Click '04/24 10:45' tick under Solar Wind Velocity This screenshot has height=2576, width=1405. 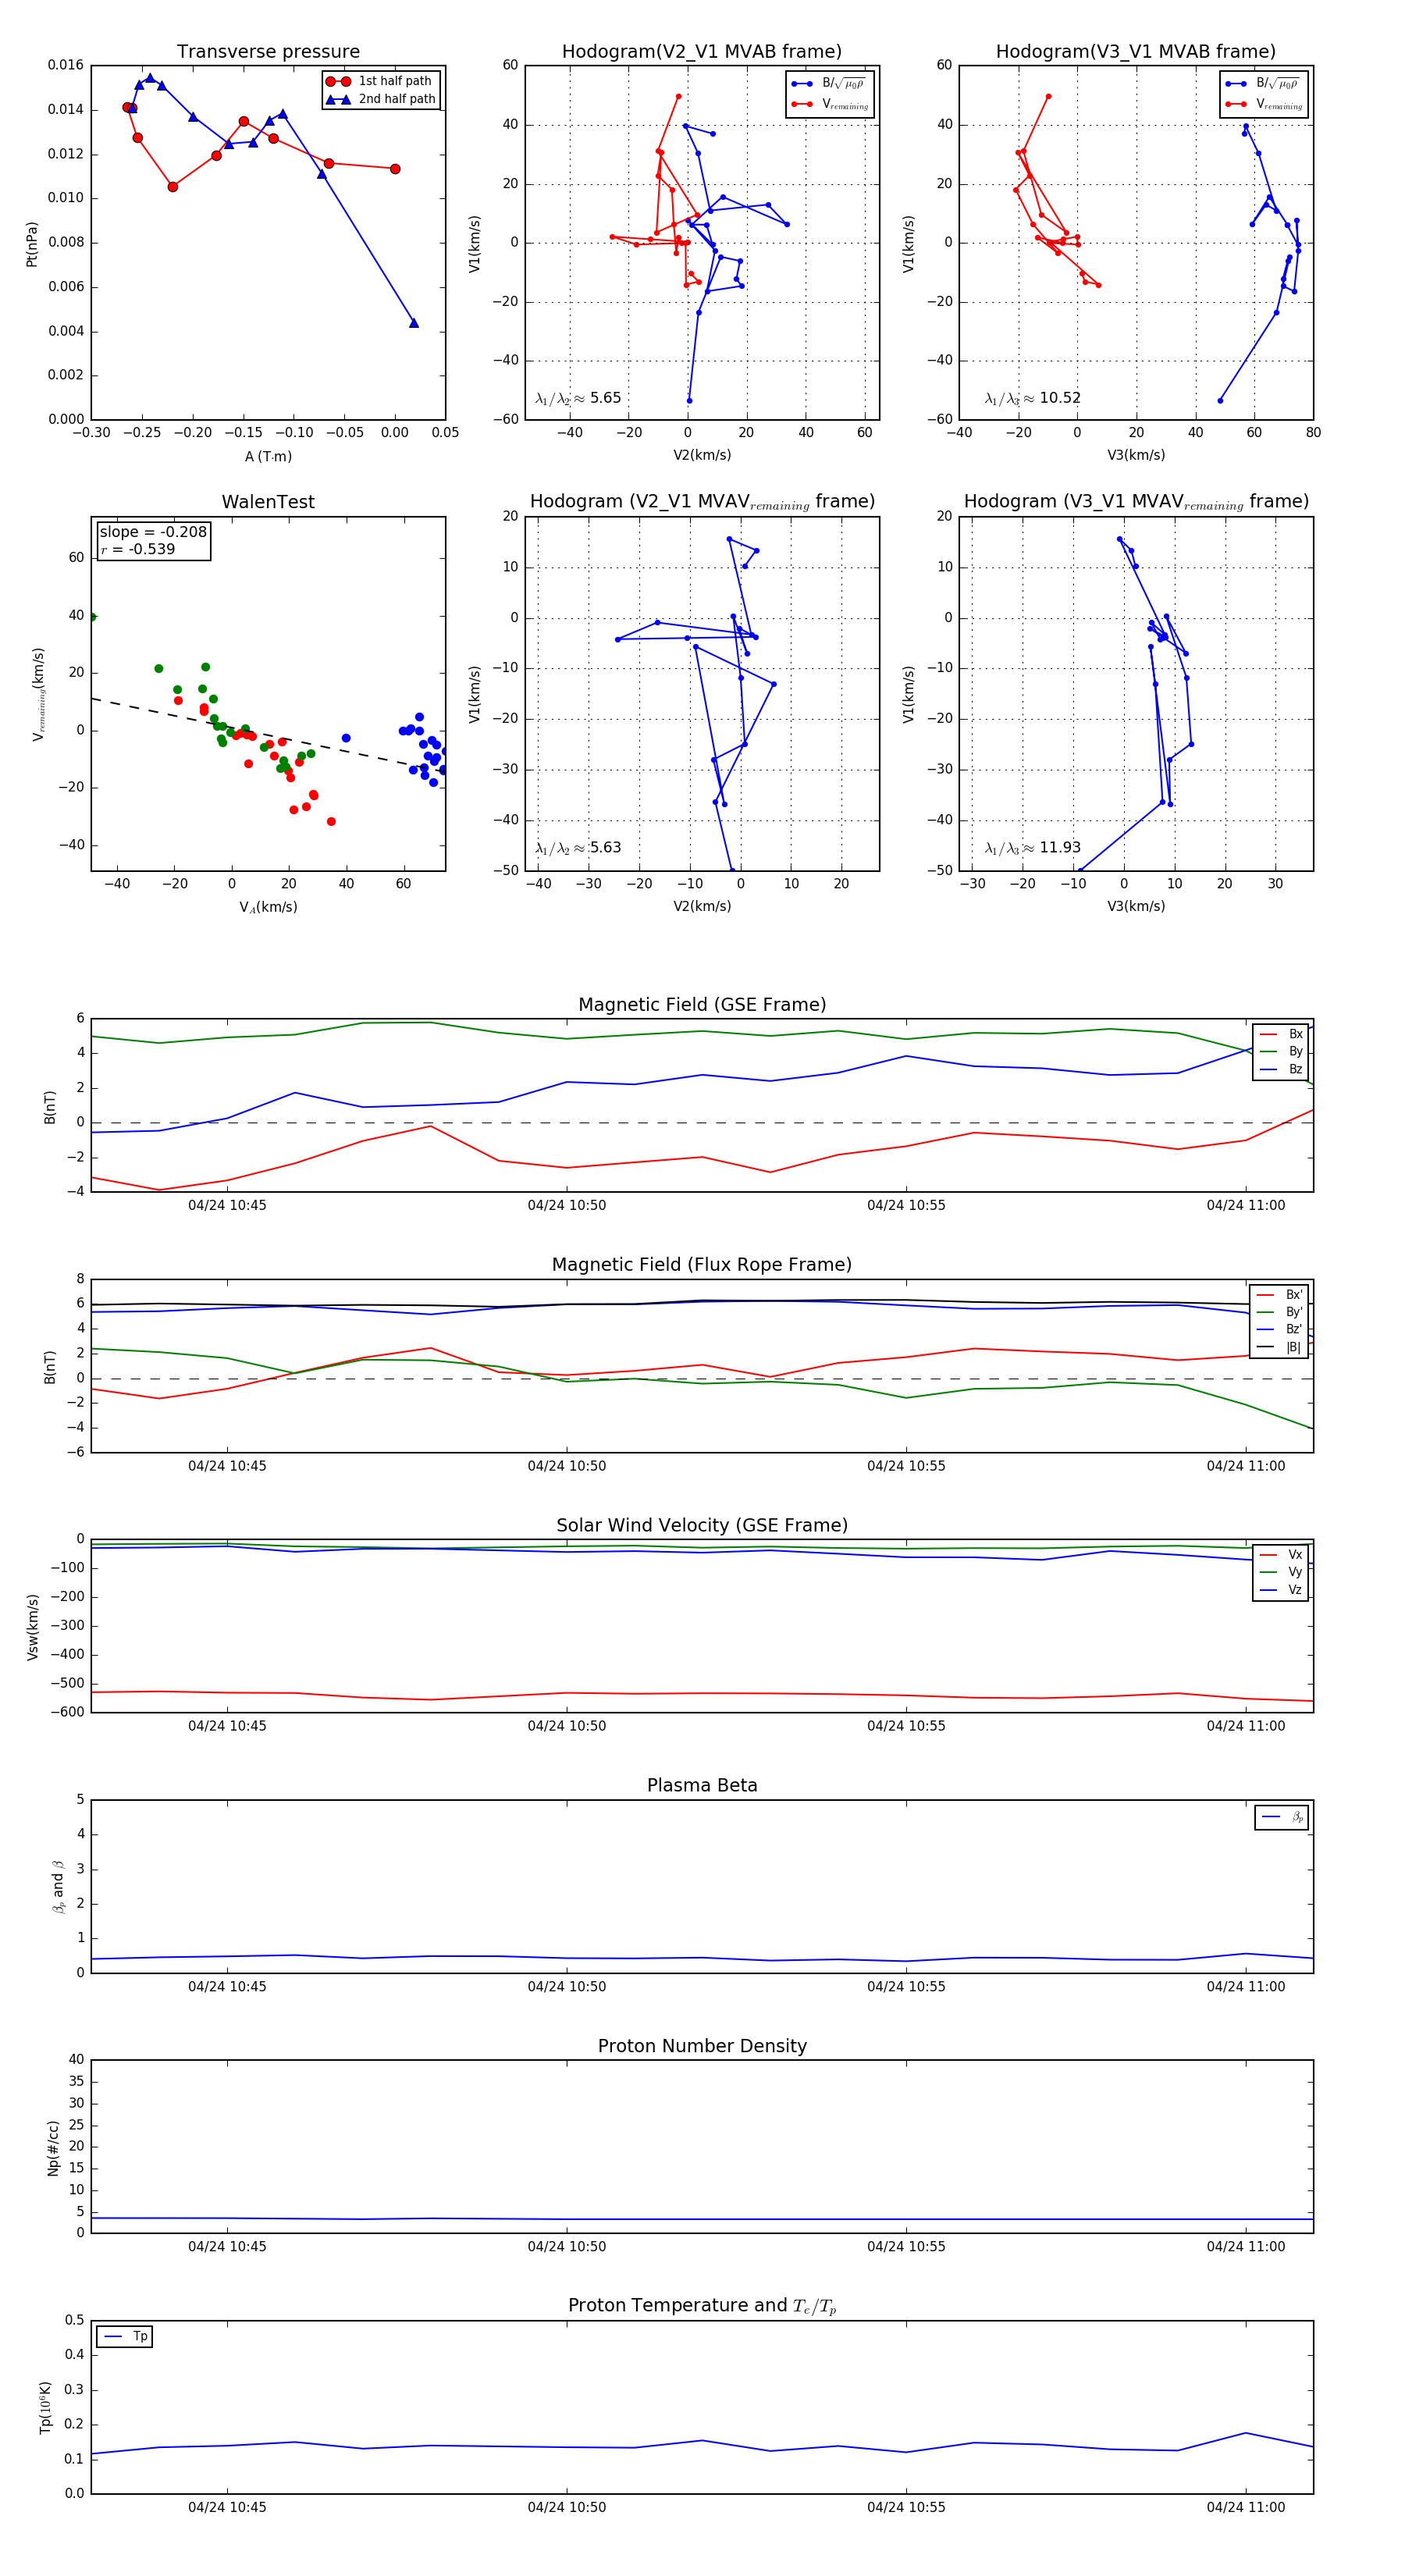tap(227, 1725)
